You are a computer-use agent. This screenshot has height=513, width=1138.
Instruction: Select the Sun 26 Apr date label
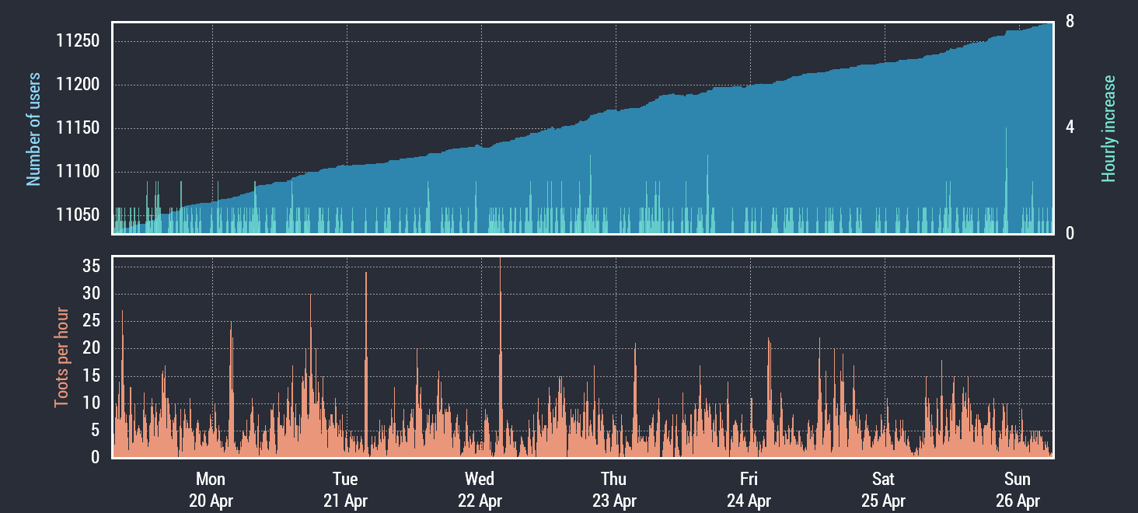pyautogui.click(x=1018, y=490)
